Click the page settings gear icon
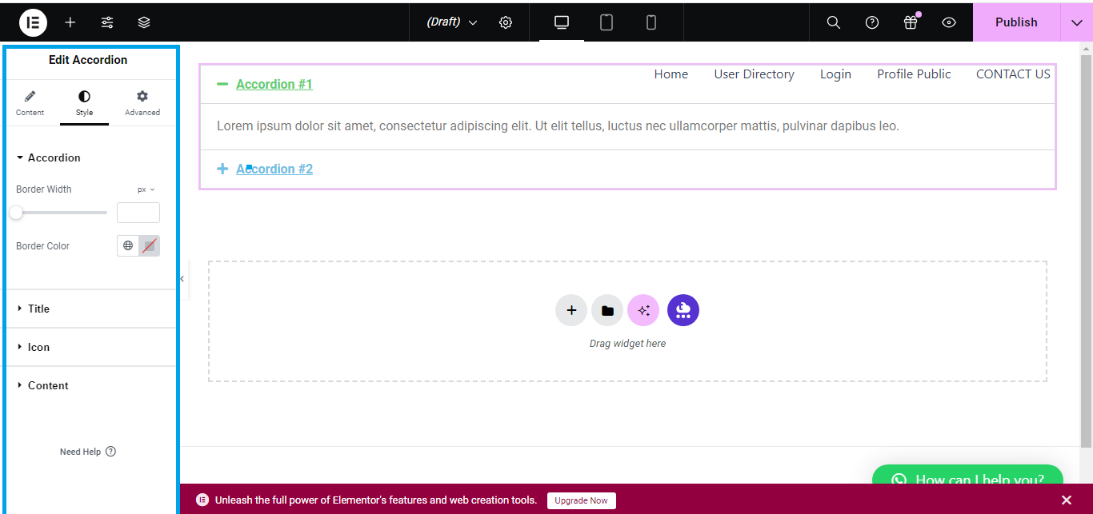Viewport: 1093px width, 514px height. [x=506, y=22]
